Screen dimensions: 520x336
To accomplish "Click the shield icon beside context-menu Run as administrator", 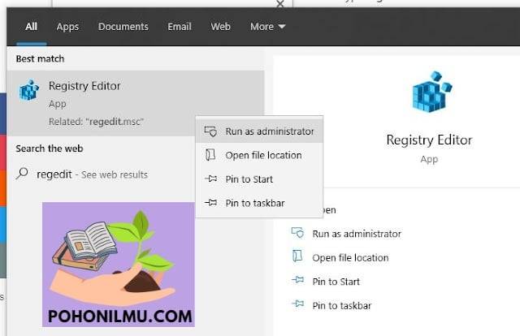I will pyautogui.click(x=210, y=131).
